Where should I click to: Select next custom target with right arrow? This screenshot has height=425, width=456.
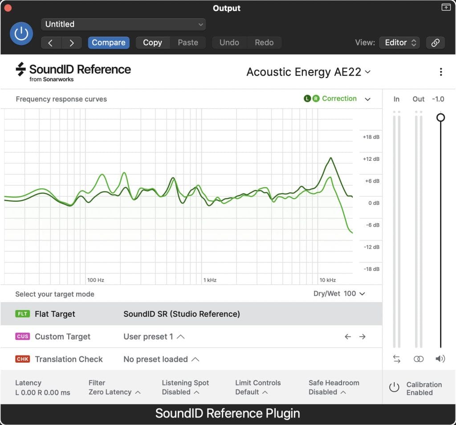click(x=362, y=337)
